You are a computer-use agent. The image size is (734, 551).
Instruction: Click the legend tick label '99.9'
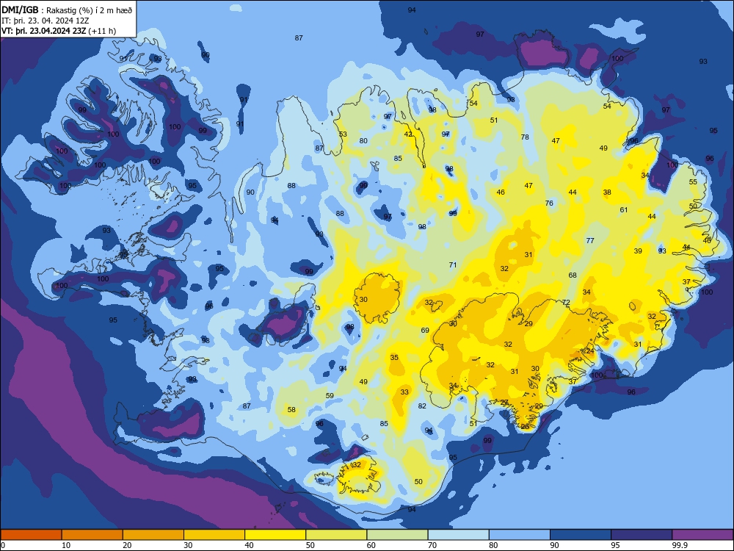tap(680, 545)
